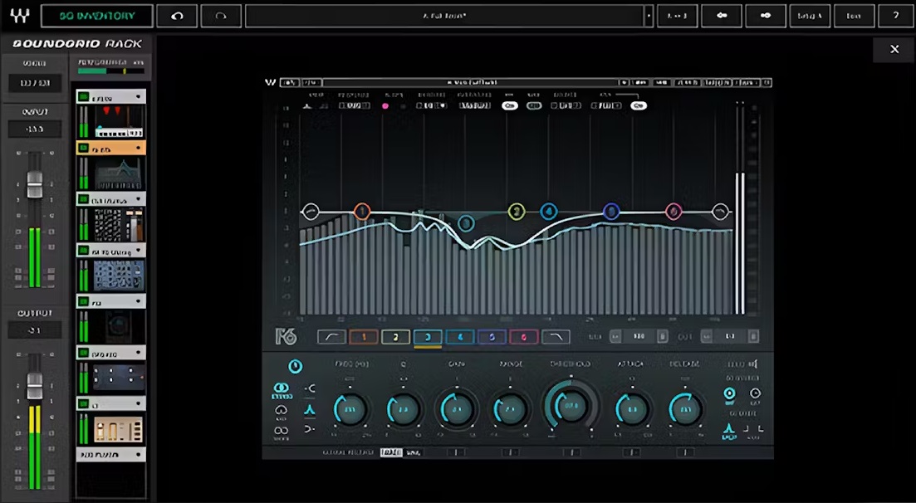Select low-cut filter band button beside F6 logo
This screenshot has height=503, width=916.
tap(331, 337)
